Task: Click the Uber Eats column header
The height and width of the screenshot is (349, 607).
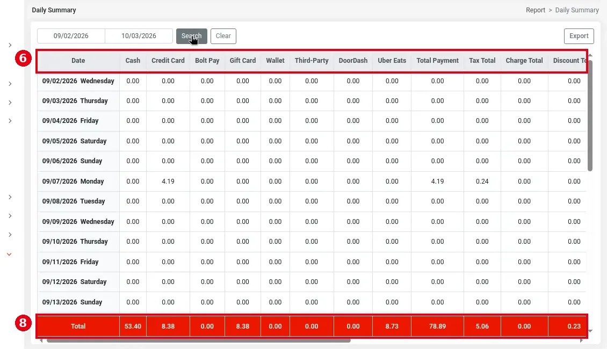Action: tap(392, 61)
